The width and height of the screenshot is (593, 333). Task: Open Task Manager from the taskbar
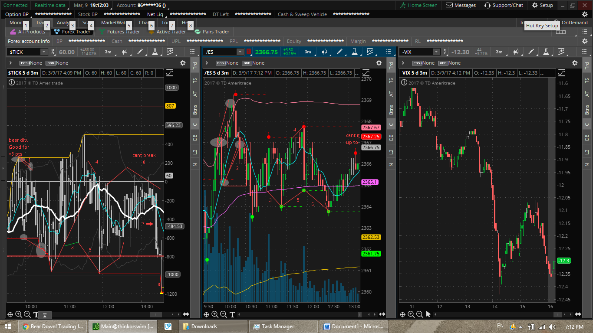click(x=283, y=326)
